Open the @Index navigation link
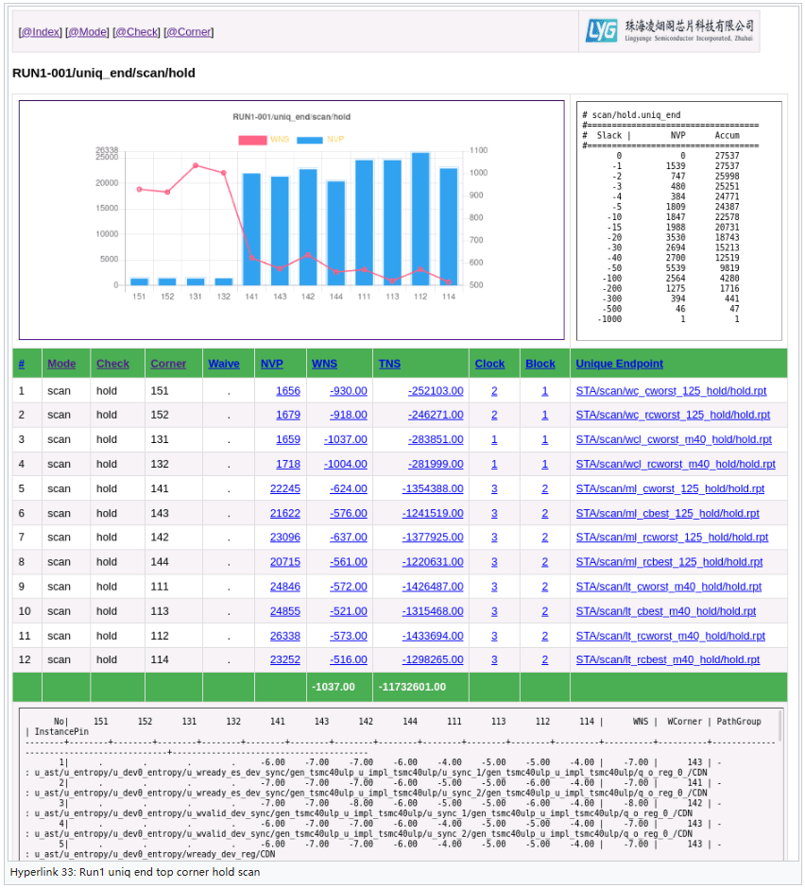The height and width of the screenshot is (888, 805). (x=39, y=32)
